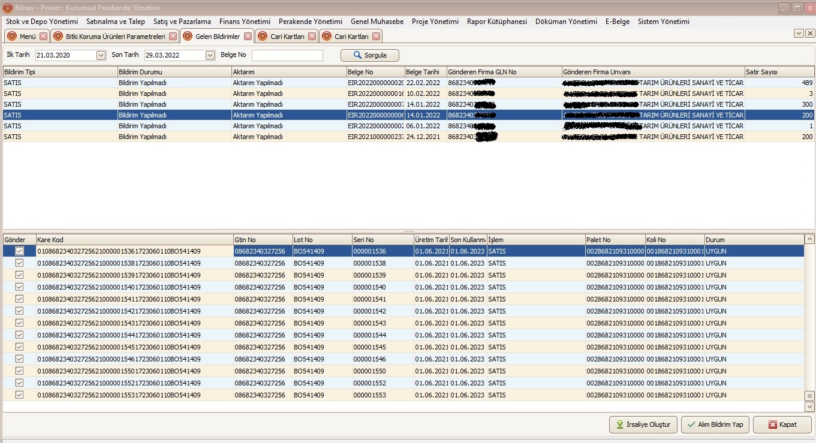Open Sistem Yönetimi menu
Screen dimensions: 816x443
pyautogui.click(x=664, y=22)
